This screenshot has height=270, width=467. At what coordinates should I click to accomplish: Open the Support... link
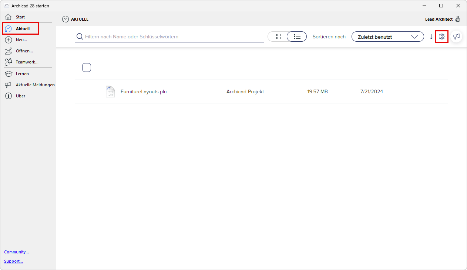(x=14, y=261)
